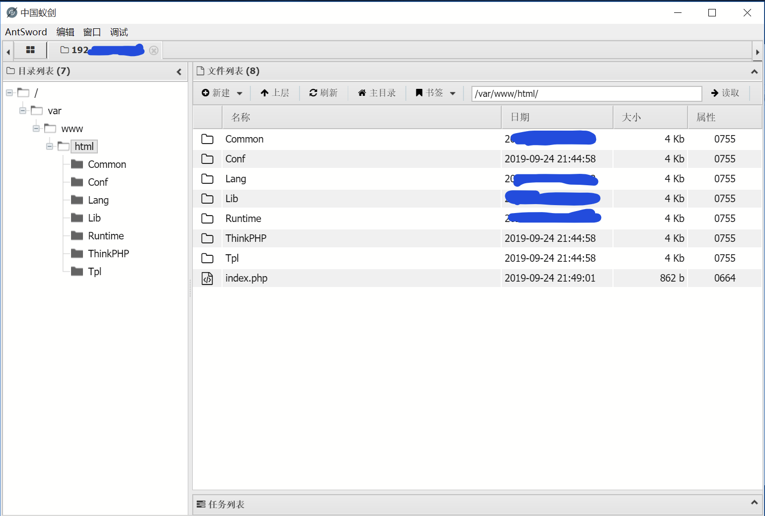This screenshot has width=765, height=516.
Task: Select Lib folder in directory tree
Action: [94, 218]
